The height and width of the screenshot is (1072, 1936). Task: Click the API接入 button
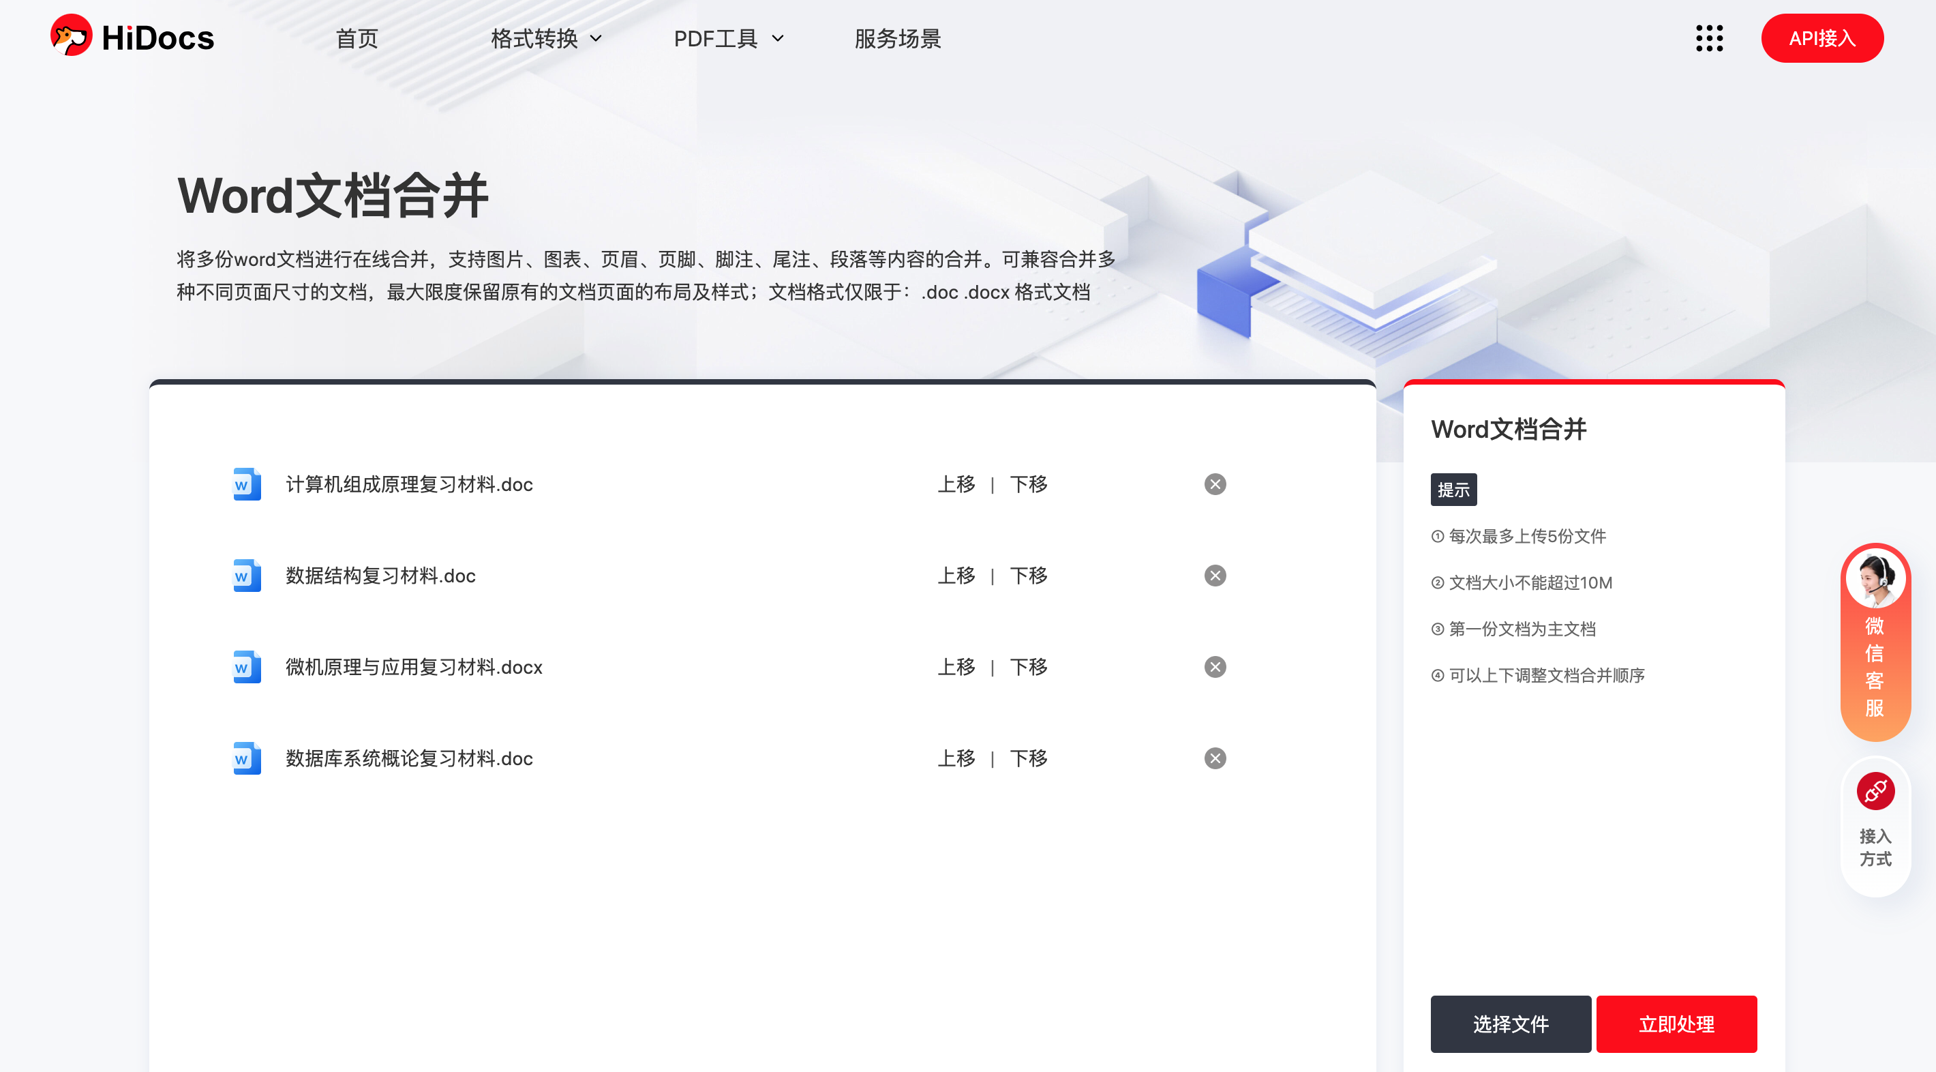[1821, 38]
